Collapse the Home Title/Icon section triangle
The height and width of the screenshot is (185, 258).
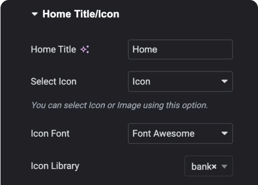tap(35, 14)
